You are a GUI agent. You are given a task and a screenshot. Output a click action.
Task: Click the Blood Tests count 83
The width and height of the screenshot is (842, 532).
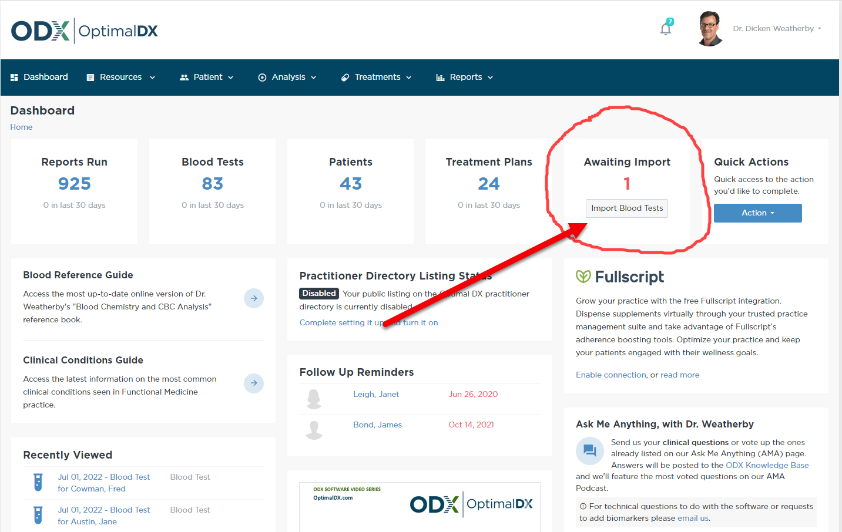(x=213, y=184)
